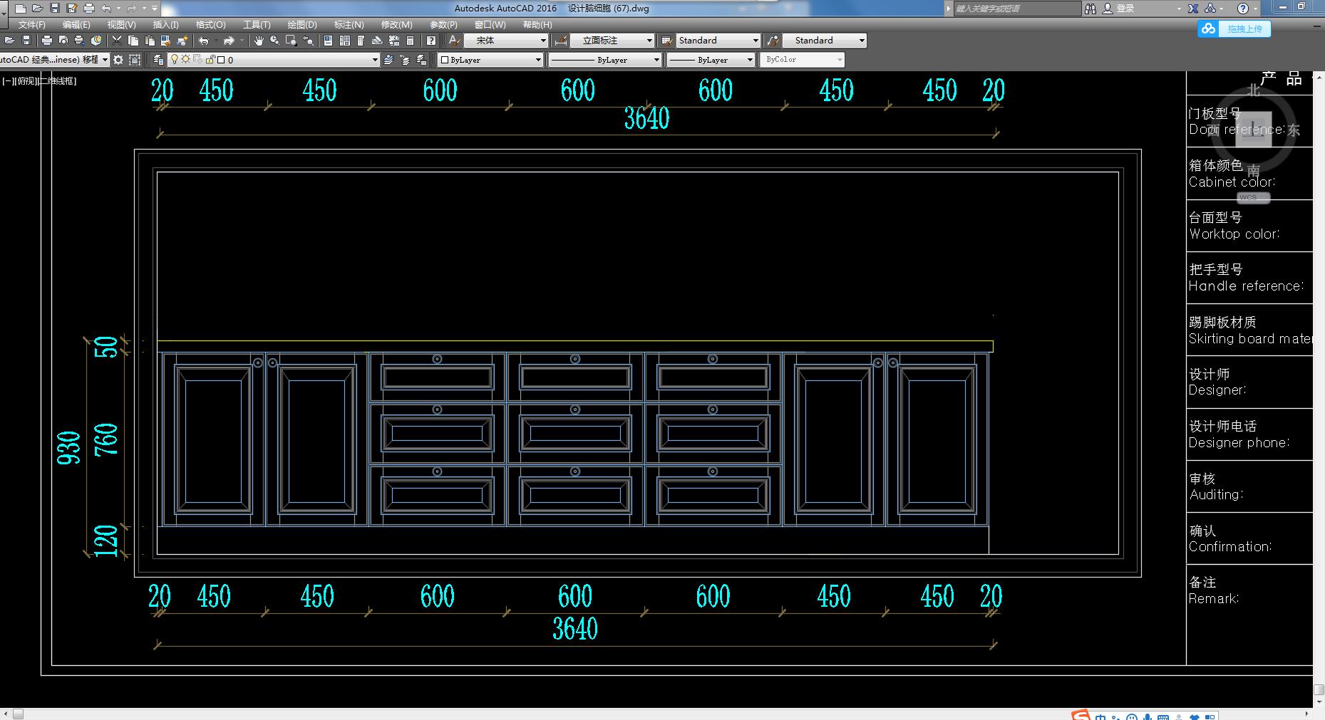Open the 编辑(E) menu
1325x720 pixels.
(x=76, y=25)
